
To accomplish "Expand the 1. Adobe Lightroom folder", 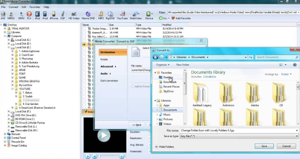I will pyautogui.click(x=12, y=51).
